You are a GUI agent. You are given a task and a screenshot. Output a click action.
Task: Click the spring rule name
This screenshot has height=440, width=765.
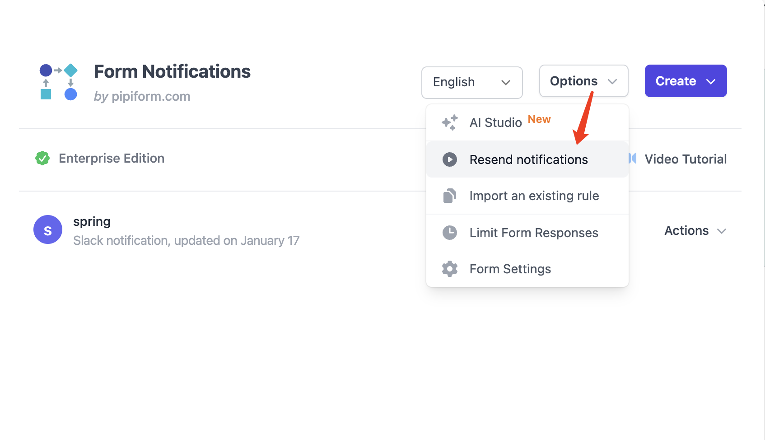pos(92,221)
